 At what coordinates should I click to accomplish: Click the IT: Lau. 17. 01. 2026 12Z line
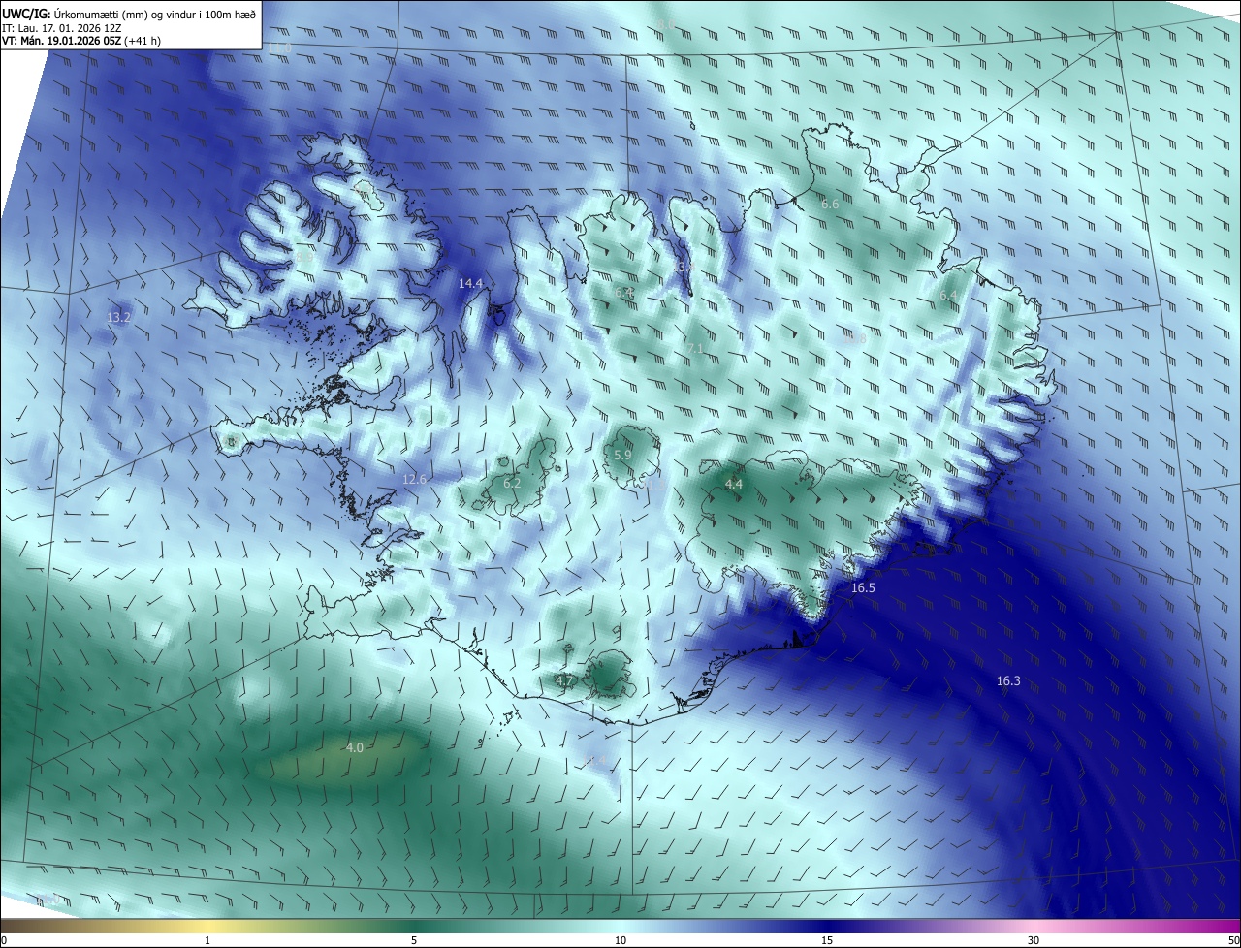click(61, 27)
